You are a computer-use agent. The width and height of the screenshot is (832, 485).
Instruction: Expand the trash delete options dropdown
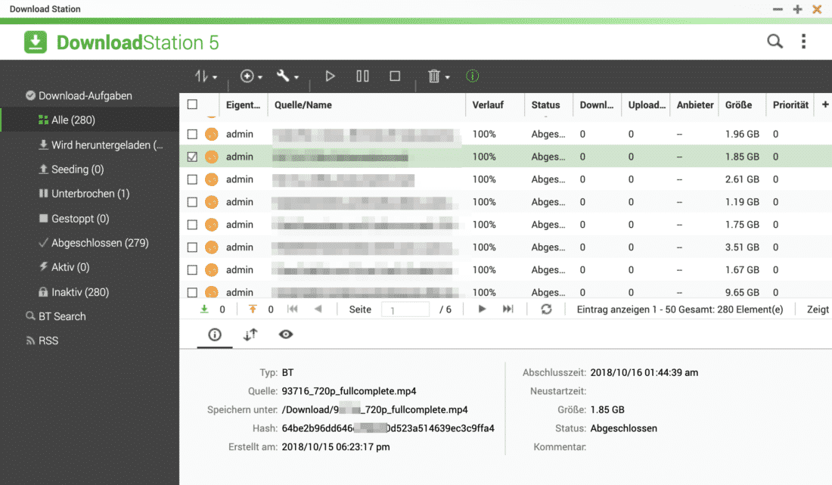(x=439, y=76)
